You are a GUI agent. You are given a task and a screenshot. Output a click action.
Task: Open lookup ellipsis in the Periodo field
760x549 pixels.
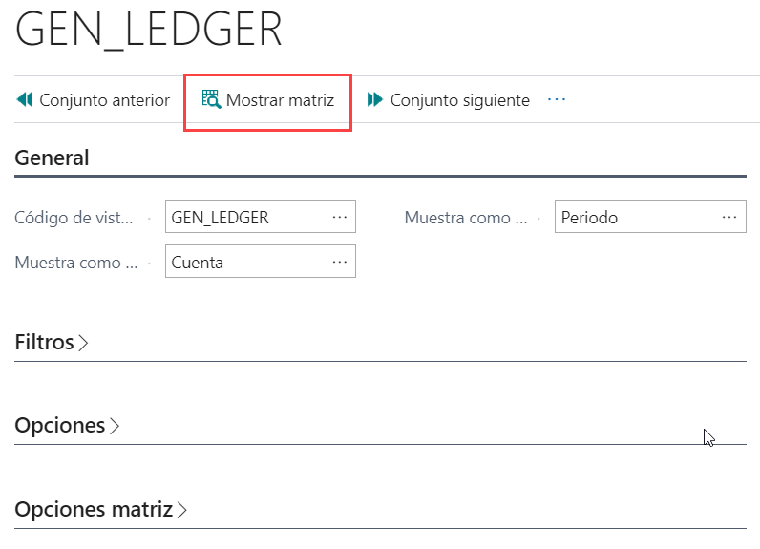tap(729, 217)
